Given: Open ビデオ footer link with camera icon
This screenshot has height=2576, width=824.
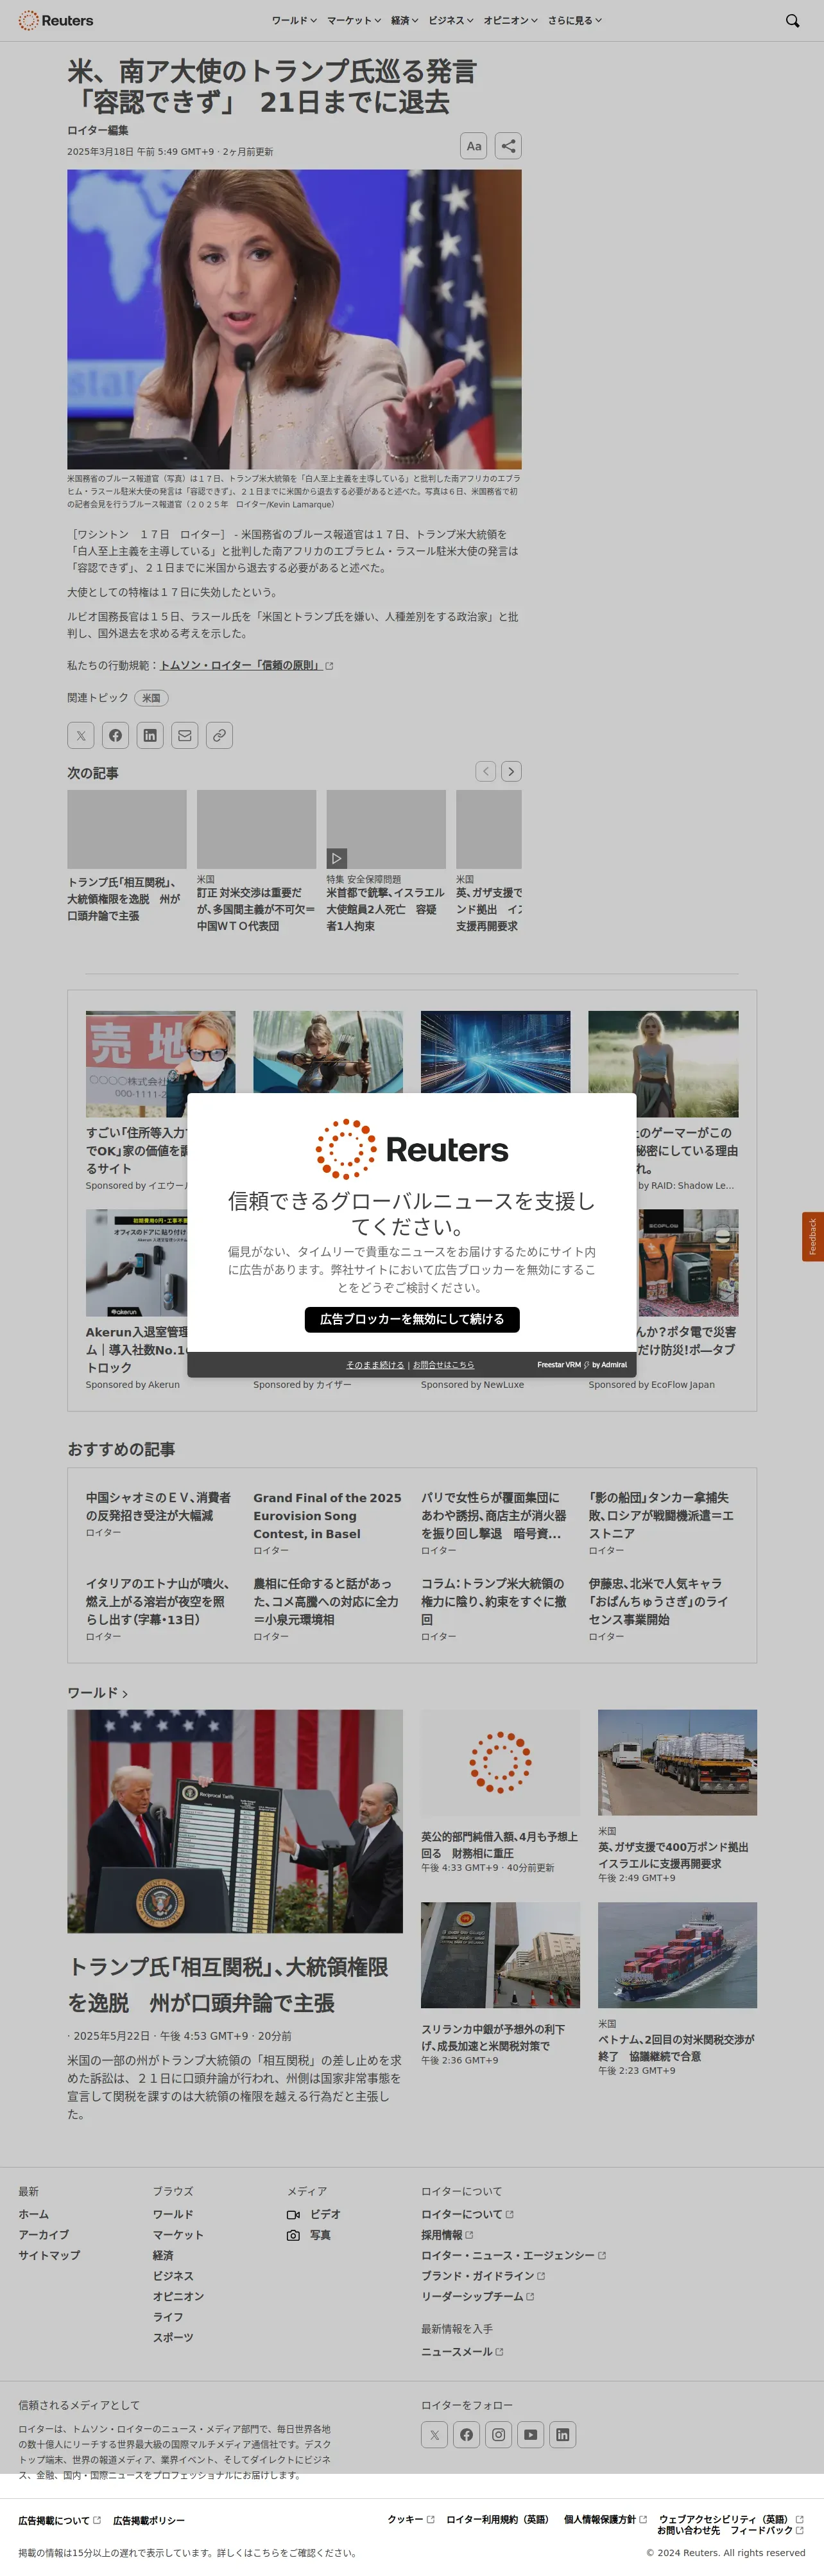Looking at the screenshot, I should pos(314,2214).
